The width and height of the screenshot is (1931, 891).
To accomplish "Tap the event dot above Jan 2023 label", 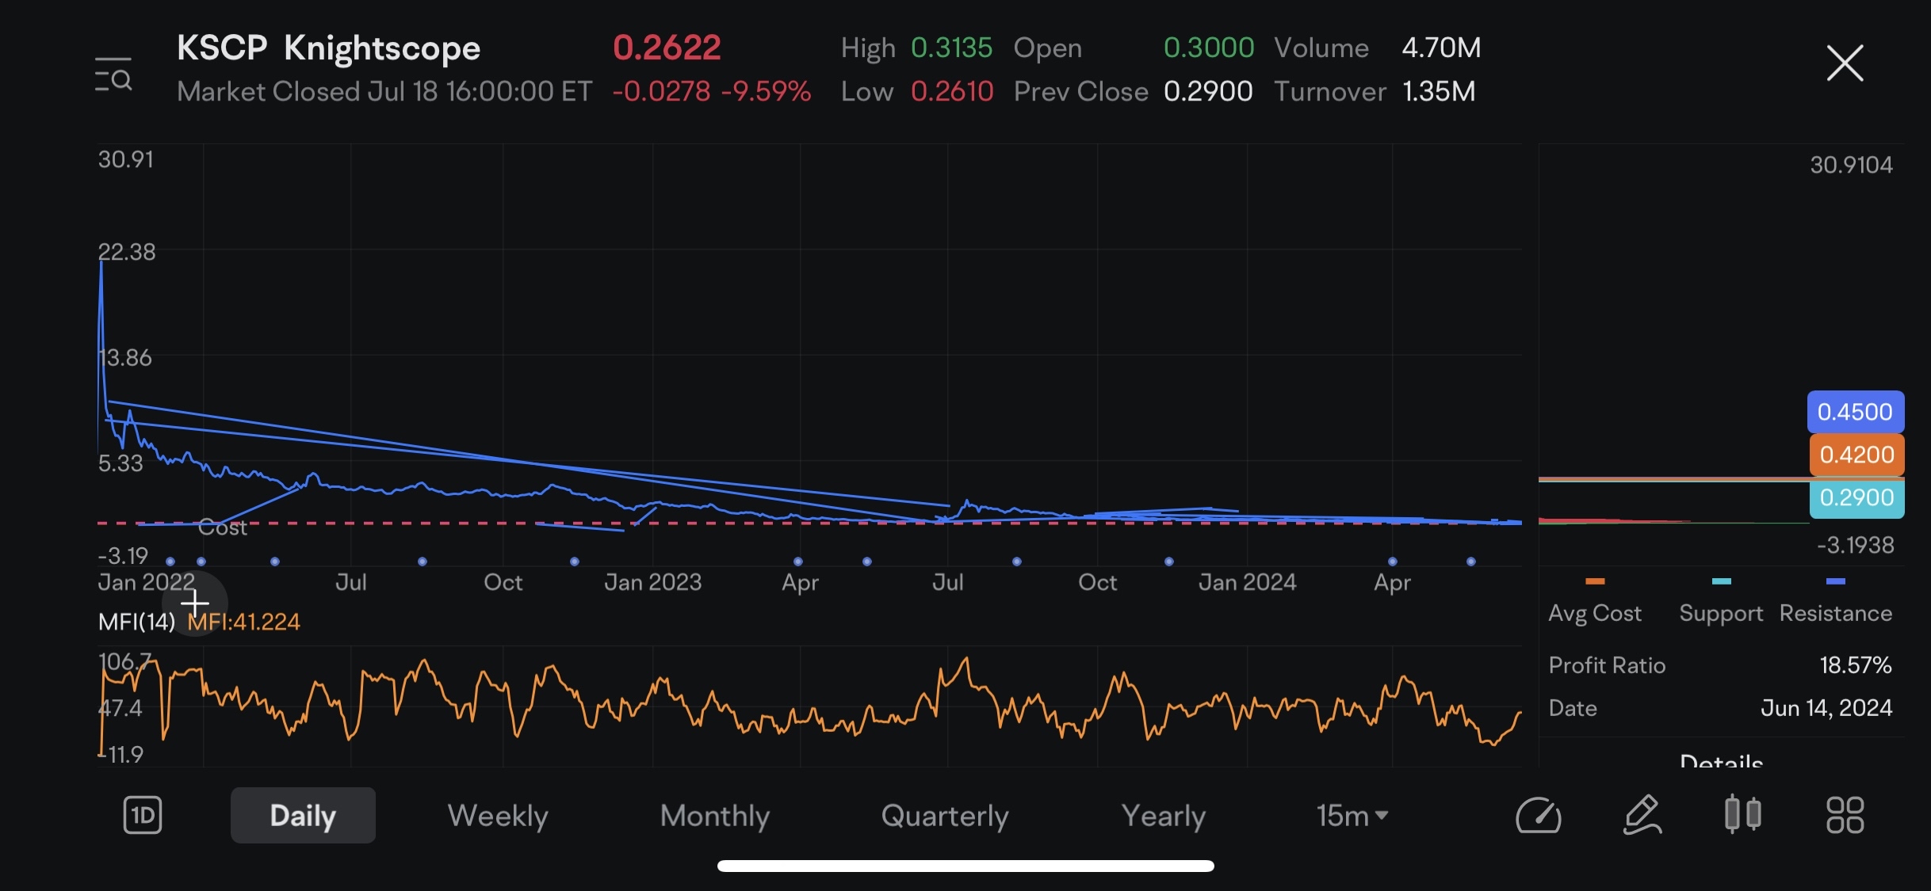I will (575, 562).
